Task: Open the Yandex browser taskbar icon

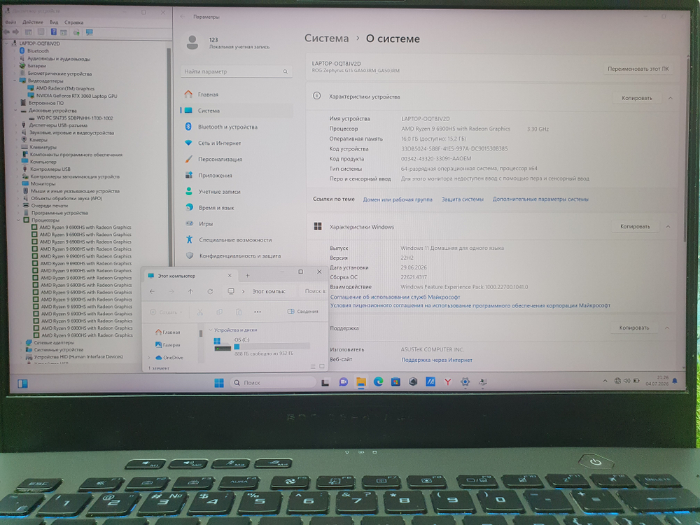Action: point(448,381)
